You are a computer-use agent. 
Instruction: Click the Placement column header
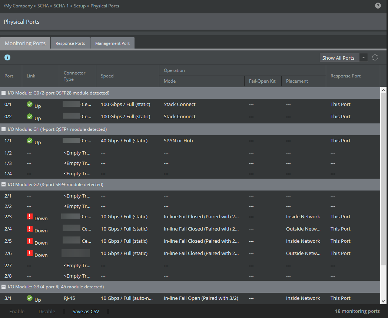[x=304, y=81]
